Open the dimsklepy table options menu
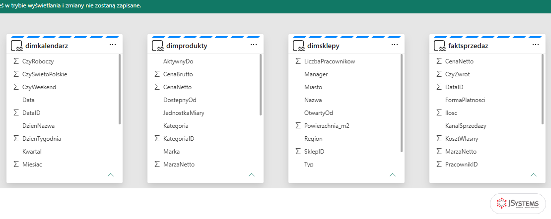 (395, 45)
